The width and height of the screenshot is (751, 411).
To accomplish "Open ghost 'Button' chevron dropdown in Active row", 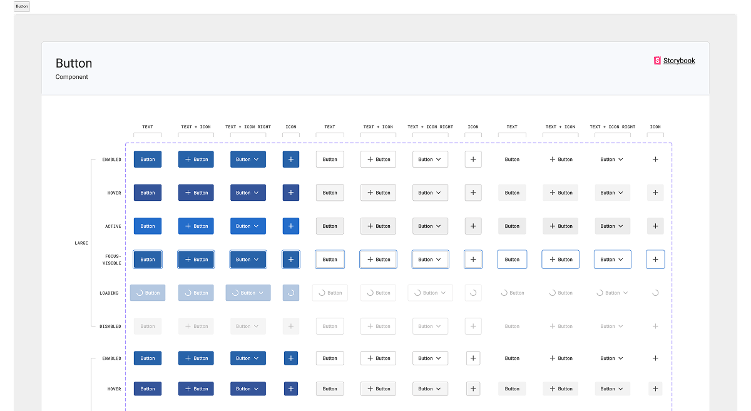I will tap(612, 226).
